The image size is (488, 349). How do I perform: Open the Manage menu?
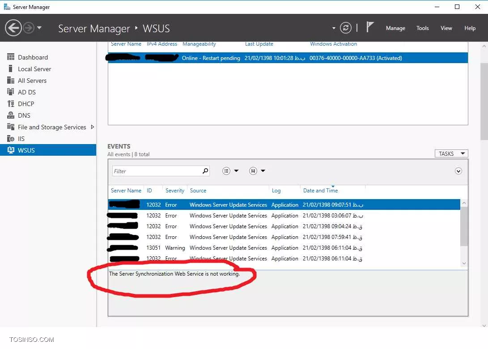[395, 28]
